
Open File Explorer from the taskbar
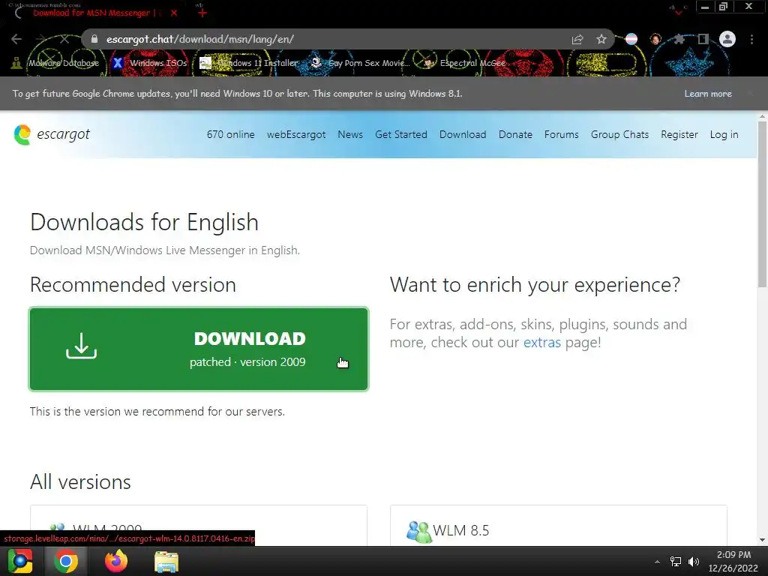166,561
